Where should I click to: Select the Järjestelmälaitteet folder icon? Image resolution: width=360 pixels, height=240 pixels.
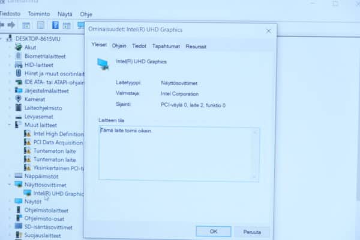tap(19, 90)
